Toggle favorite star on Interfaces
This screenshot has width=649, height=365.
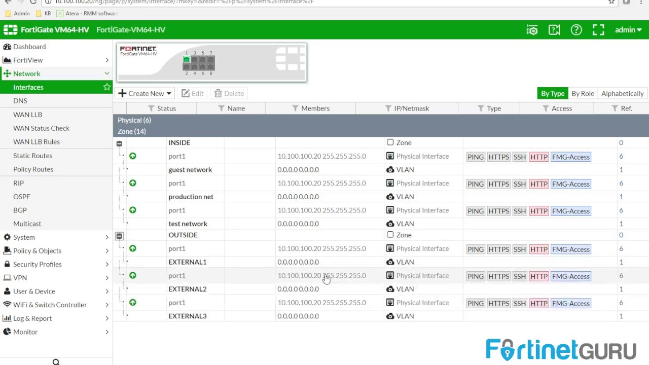coord(106,87)
